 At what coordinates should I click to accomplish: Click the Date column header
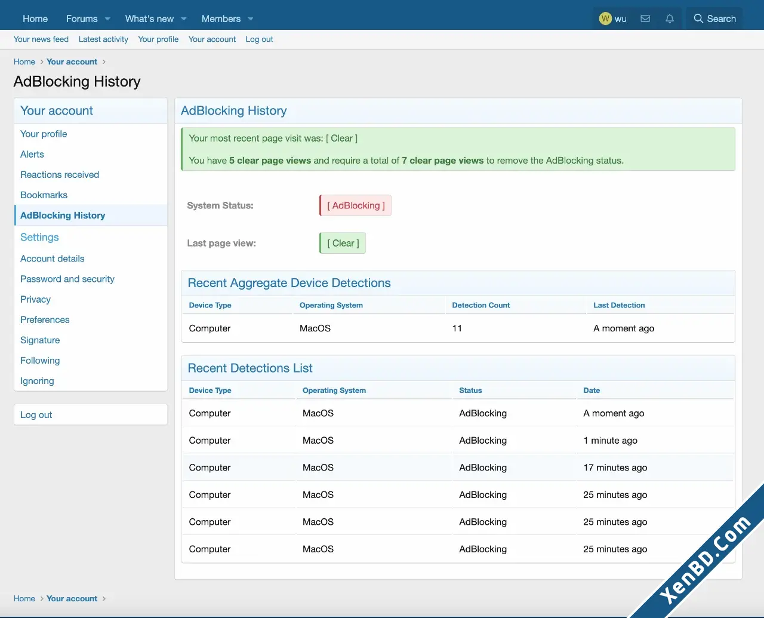tap(592, 391)
